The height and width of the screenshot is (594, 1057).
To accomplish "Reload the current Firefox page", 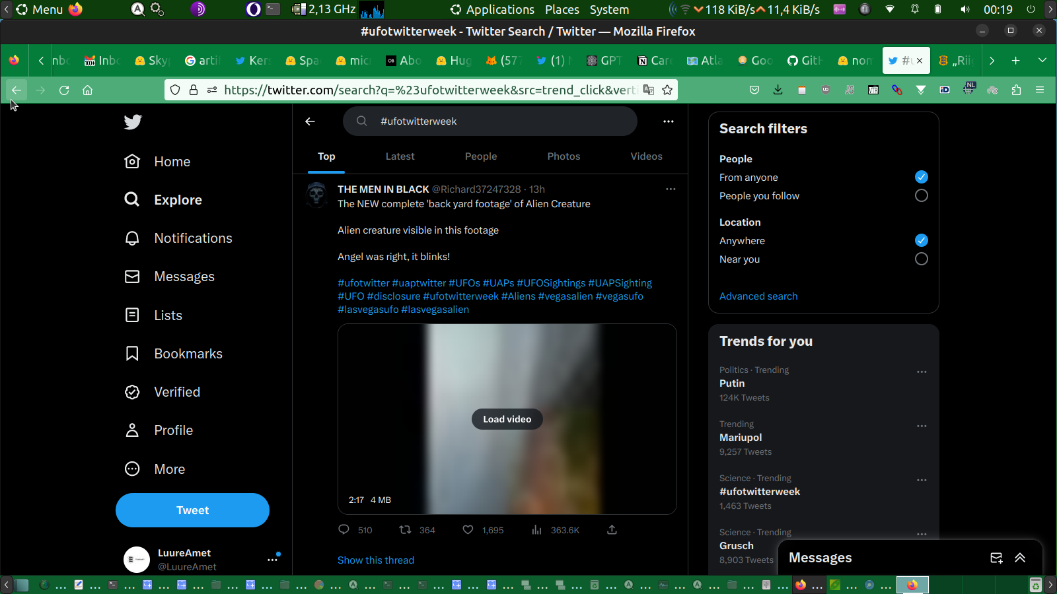I will point(64,90).
